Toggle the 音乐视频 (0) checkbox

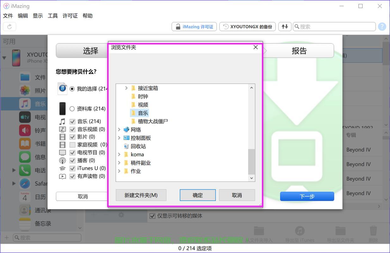click(x=72, y=129)
